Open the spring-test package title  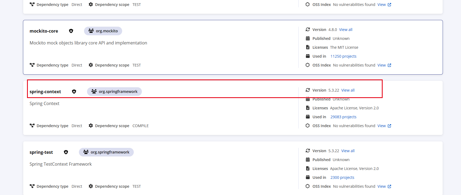pyautogui.click(x=41, y=152)
